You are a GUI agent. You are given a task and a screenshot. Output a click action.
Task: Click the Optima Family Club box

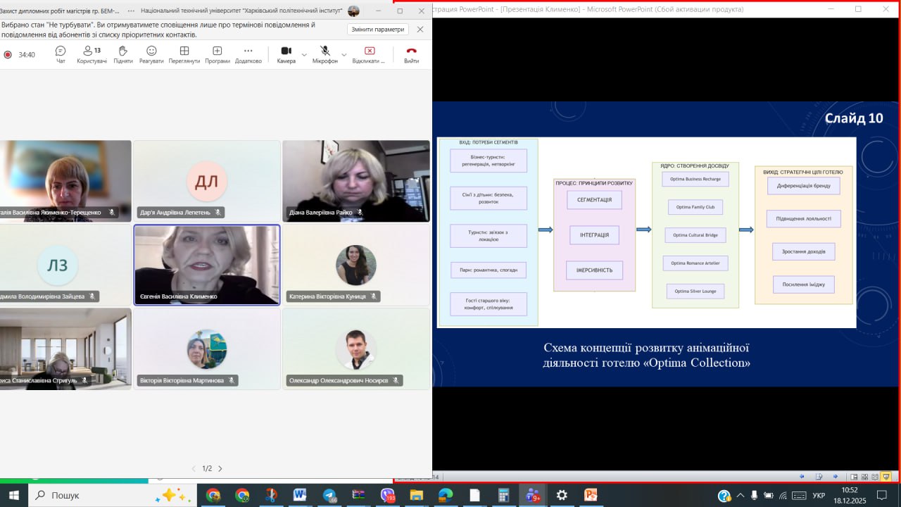[695, 207]
